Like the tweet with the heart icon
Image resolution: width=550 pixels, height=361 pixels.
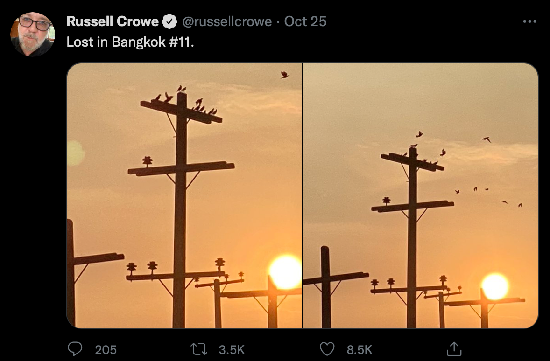point(328,349)
